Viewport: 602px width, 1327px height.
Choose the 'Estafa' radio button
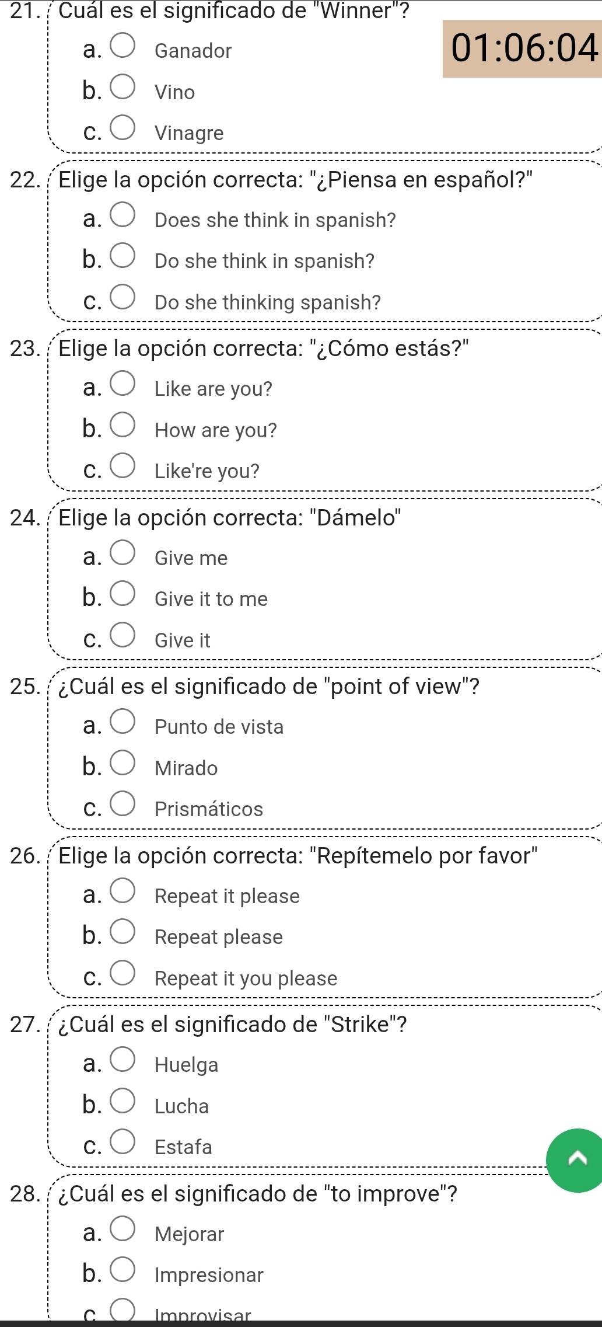[x=124, y=1145]
